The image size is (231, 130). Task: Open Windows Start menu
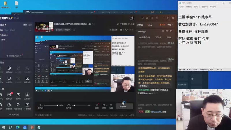3,127
